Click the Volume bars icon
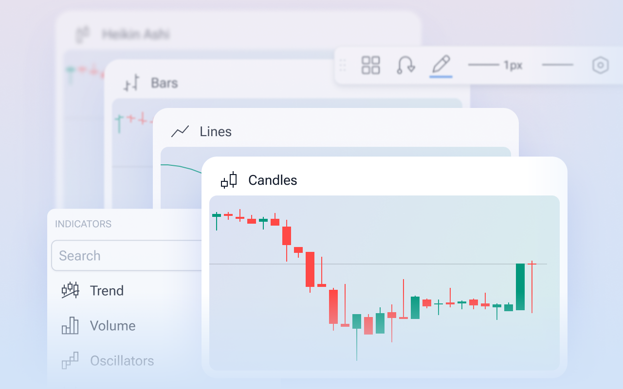Viewport: 623px width, 389px height. [70, 326]
